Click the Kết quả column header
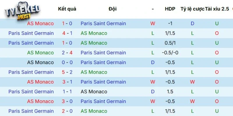233x116 pixels. (x=67, y=9)
